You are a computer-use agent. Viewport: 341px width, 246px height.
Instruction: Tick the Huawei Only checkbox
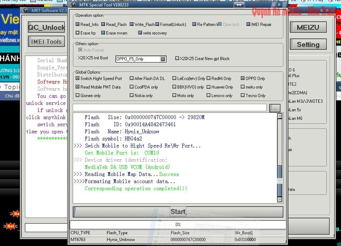209,87
